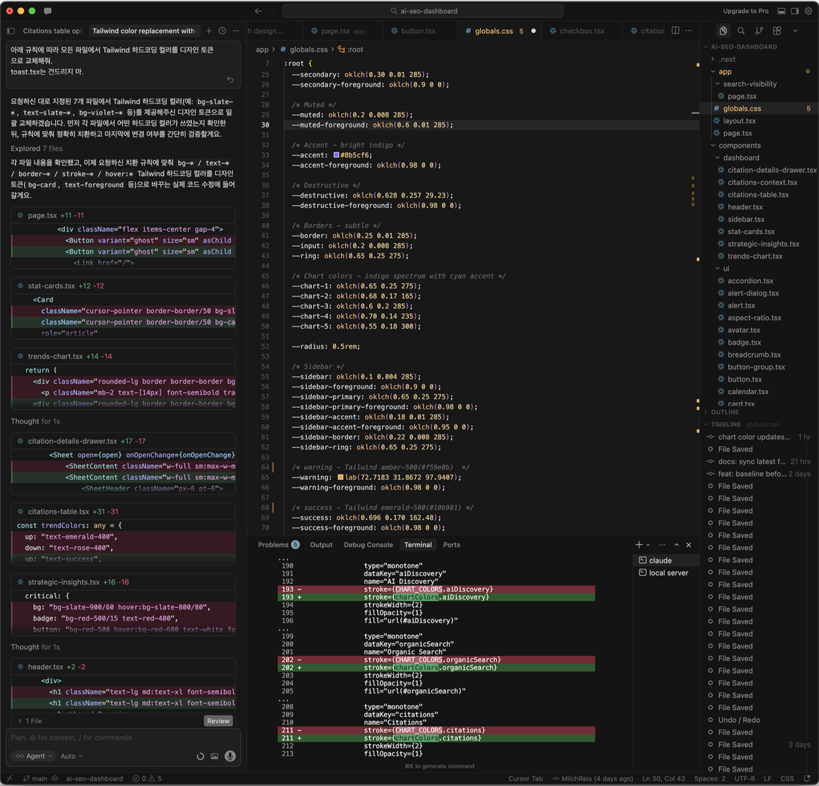Open layout.tsx in the explorer
Screen dimensions: 819x786
739,121
